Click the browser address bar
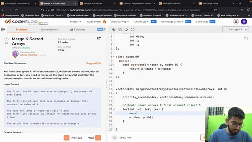The height and width of the screenshot is (142, 252). click(128, 10)
